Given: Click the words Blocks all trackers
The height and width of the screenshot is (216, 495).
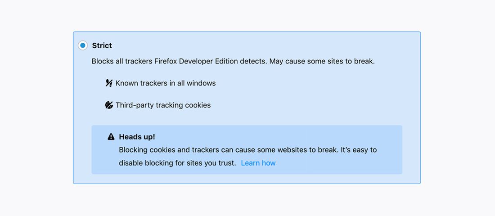Looking at the screenshot, I should click(x=121, y=61).
